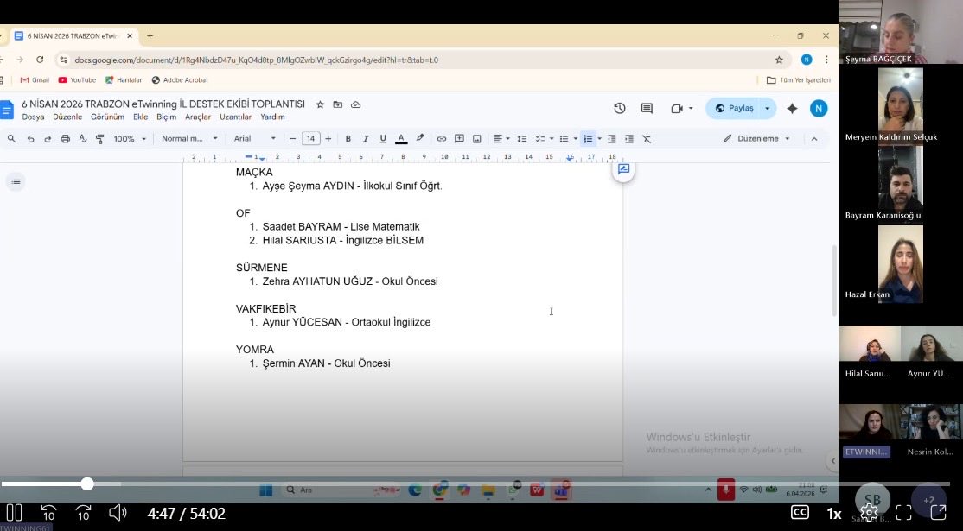
Task: Click the font size field showing 14
Action: pos(310,139)
